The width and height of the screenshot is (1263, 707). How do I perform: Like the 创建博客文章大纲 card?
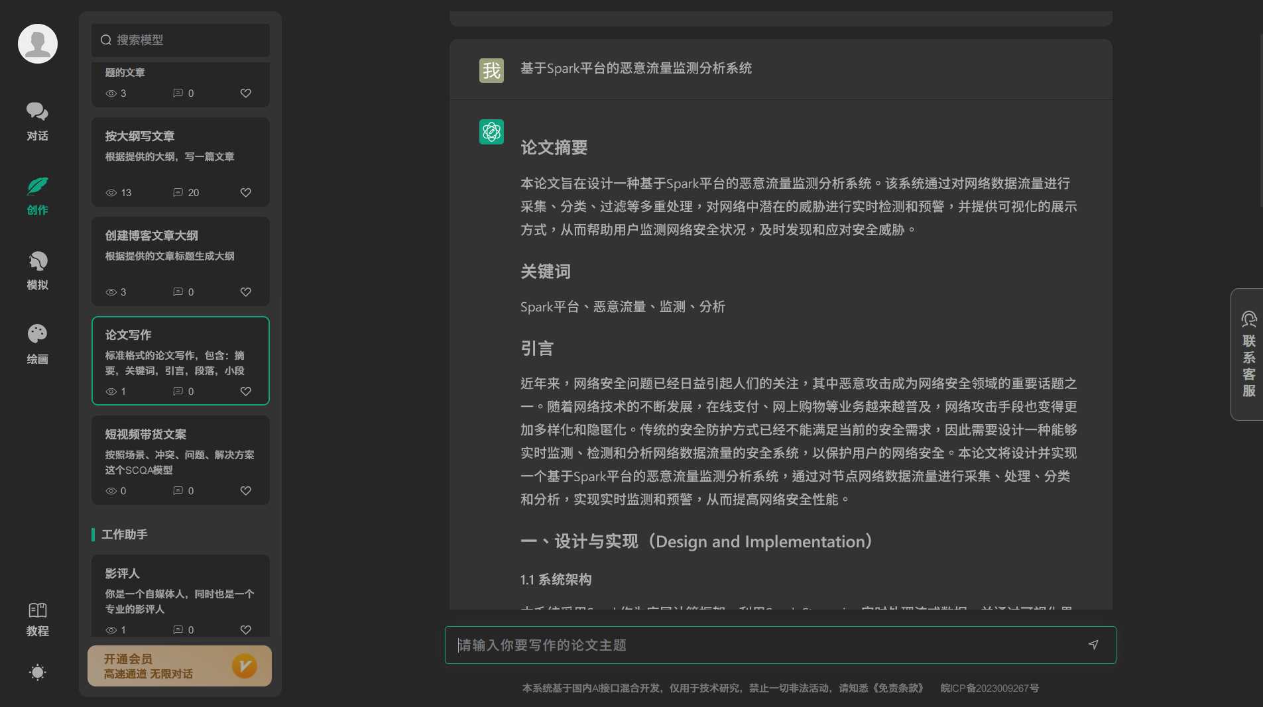pos(245,292)
